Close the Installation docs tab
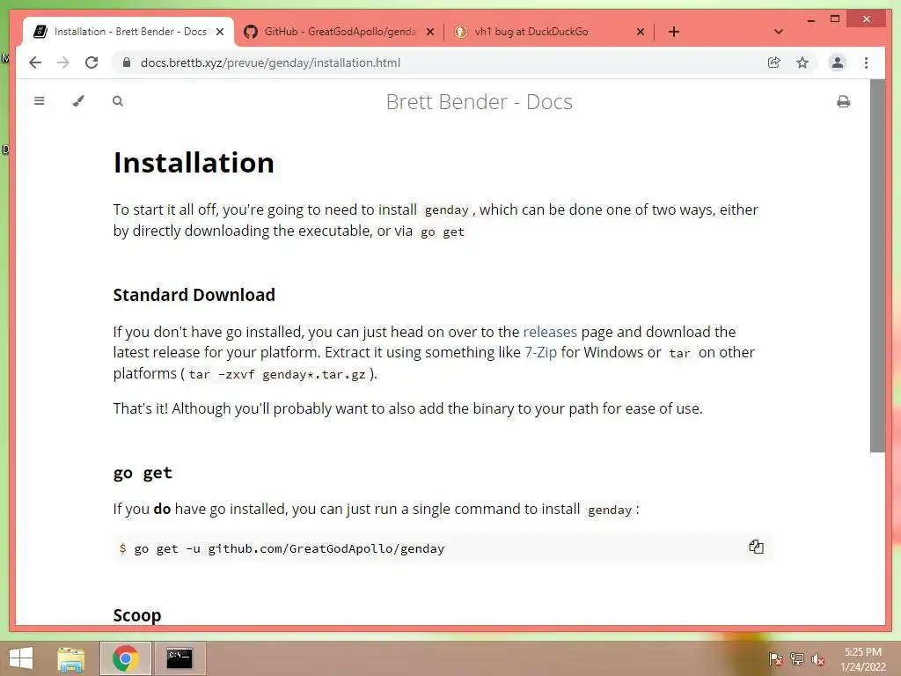Image resolution: width=901 pixels, height=676 pixels. tap(220, 32)
